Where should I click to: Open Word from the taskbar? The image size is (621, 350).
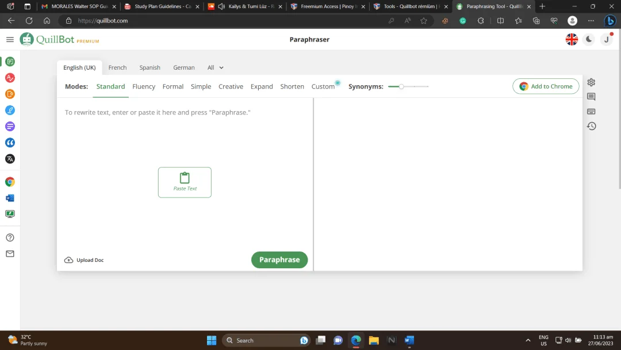coord(409,340)
